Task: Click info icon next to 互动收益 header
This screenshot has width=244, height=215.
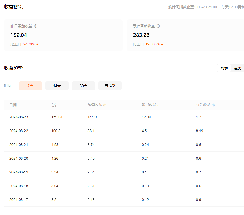Action: 213,105
